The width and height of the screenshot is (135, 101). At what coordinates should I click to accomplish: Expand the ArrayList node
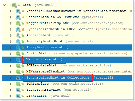coord(10,47)
